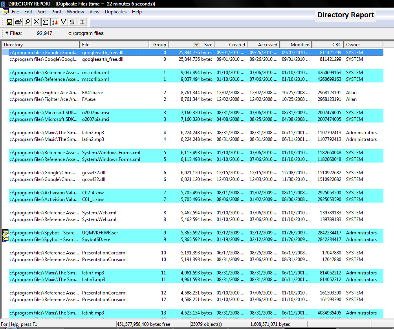
Task: Click the V toolbar icon
Action: [x=64, y=22]
